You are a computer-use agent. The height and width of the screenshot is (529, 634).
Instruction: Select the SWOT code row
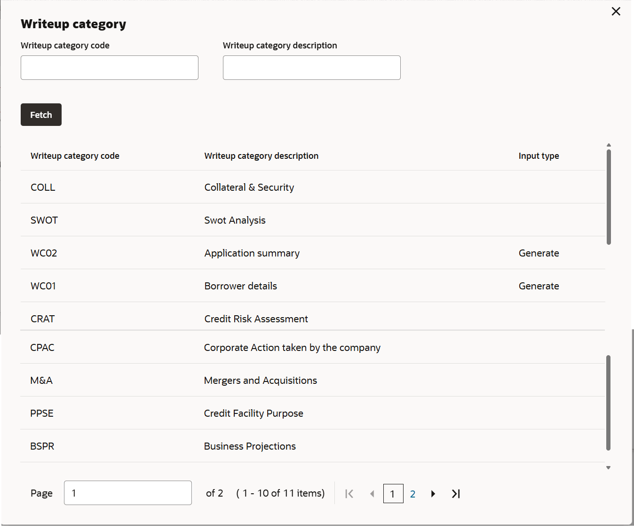pos(44,220)
